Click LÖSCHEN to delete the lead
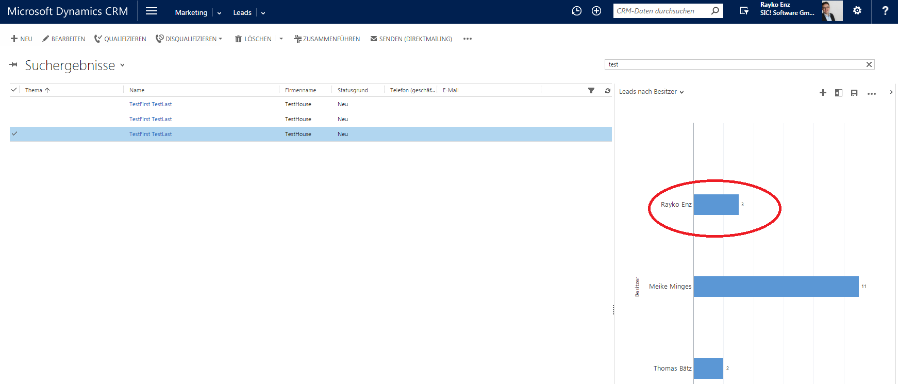This screenshot has height=384, width=898. click(x=253, y=39)
